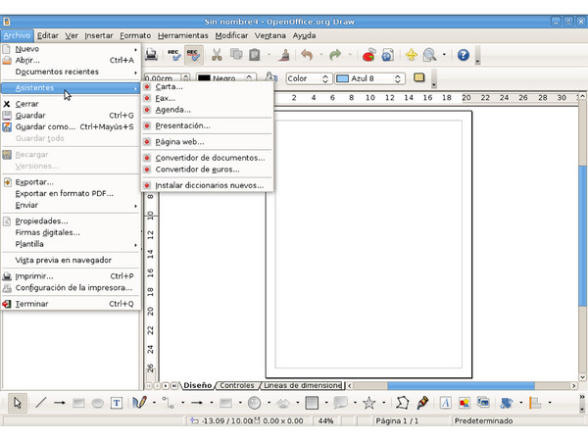Image resolution: width=588 pixels, height=441 pixels.
Task: Select the Line drawing tool
Action: click(40, 403)
